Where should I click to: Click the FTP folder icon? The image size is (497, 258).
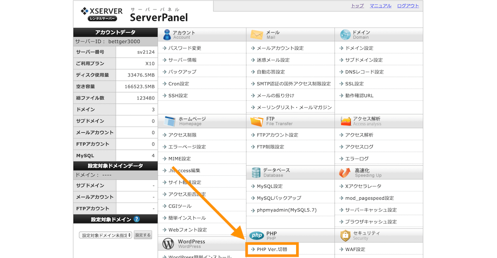257,121
